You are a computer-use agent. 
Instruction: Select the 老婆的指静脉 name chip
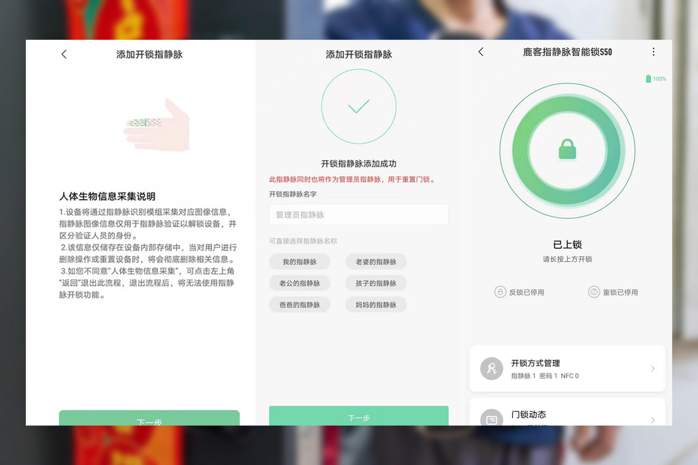375,262
